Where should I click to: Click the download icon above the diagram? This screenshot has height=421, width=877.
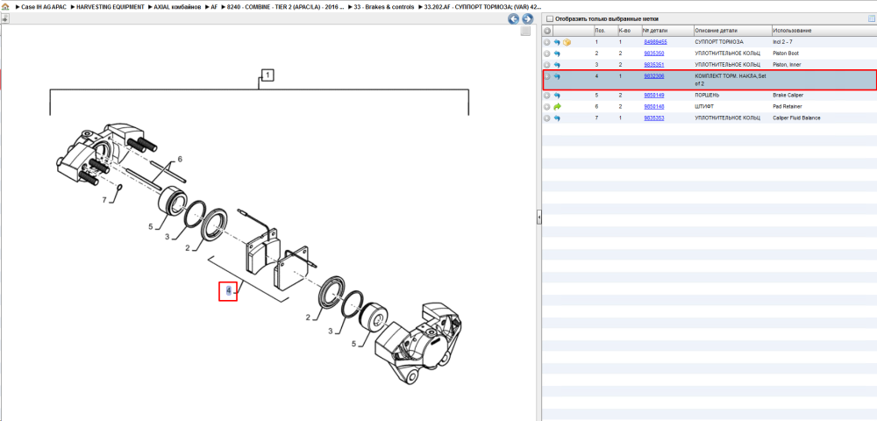[x=4, y=19]
